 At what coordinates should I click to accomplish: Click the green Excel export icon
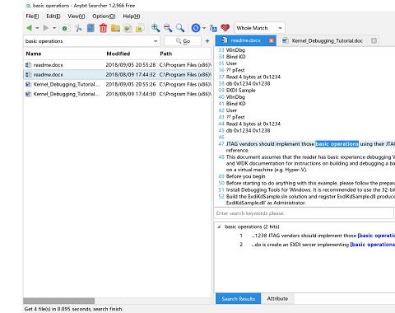click(x=66, y=28)
